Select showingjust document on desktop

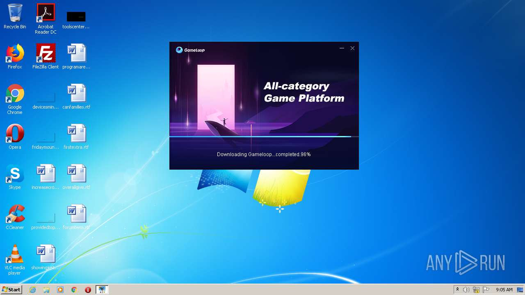pos(46,257)
